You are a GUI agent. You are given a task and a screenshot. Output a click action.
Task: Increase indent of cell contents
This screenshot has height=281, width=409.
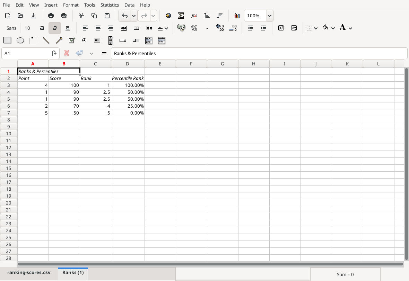[x=263, y=28]
